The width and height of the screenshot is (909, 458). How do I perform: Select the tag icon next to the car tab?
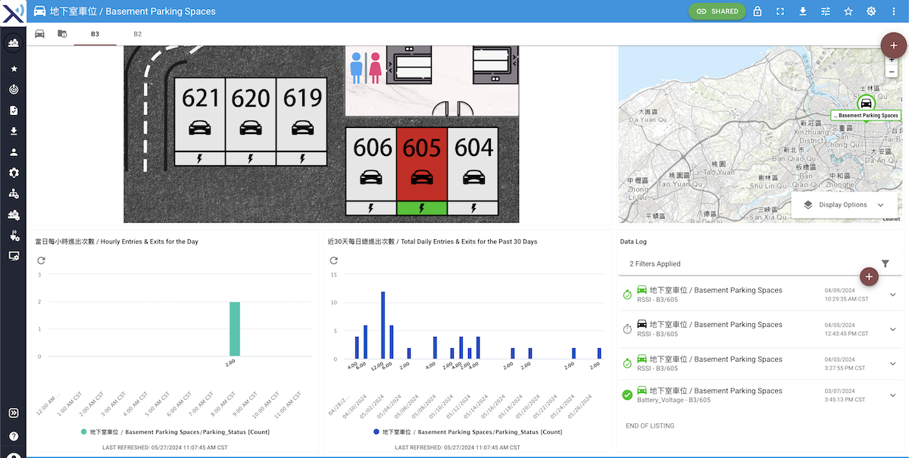(62, 33)
